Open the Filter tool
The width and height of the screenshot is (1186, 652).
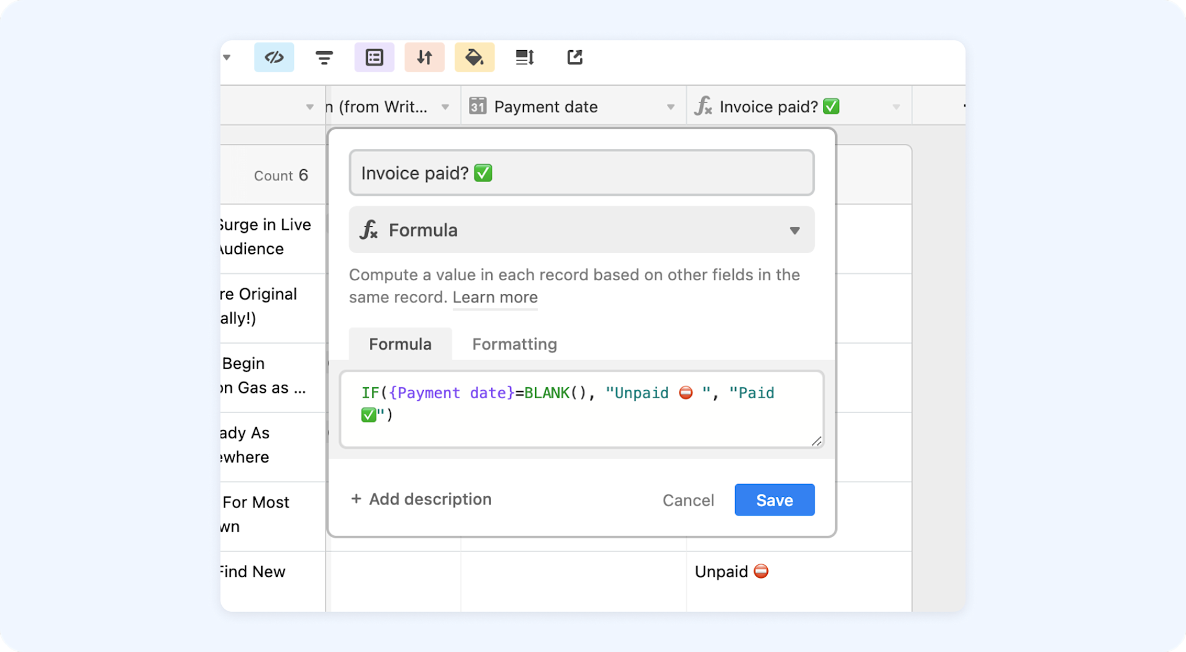click(x=324, y=57)
